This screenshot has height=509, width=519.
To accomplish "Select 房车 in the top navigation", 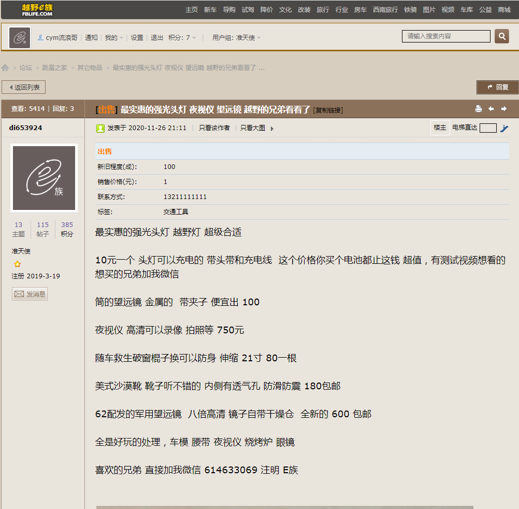I will [x=361, y=9].
